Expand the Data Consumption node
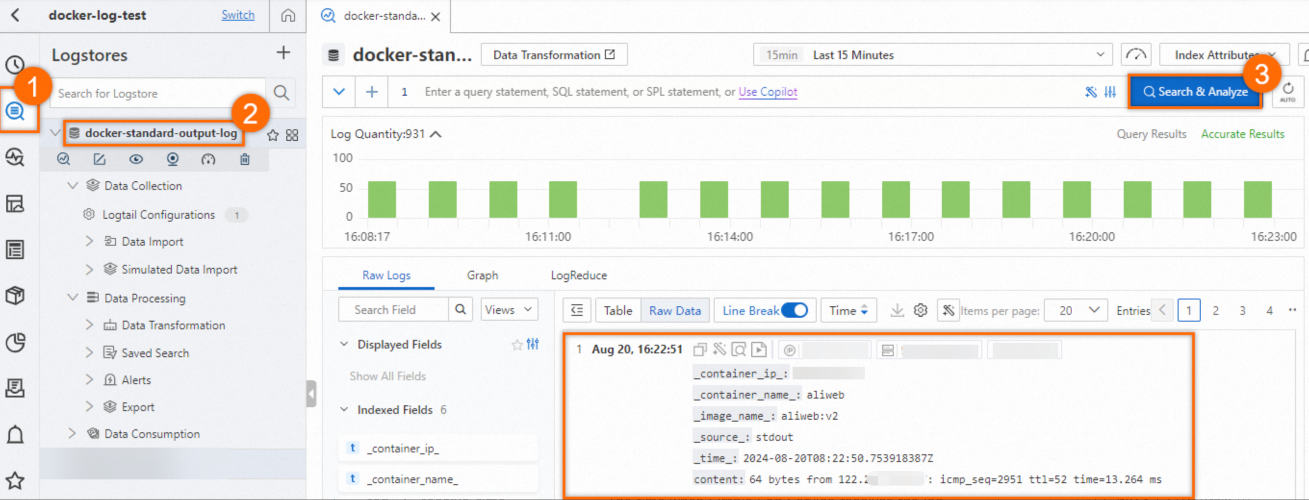 tap(72, 434)
